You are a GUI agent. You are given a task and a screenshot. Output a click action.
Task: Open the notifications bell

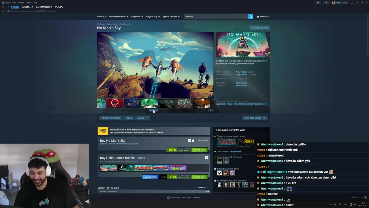[326, 3]
